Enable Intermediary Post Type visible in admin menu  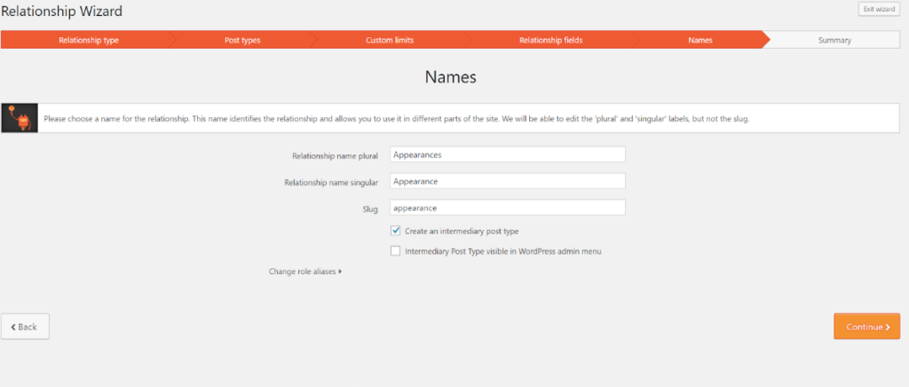click(x=396, y=251)
